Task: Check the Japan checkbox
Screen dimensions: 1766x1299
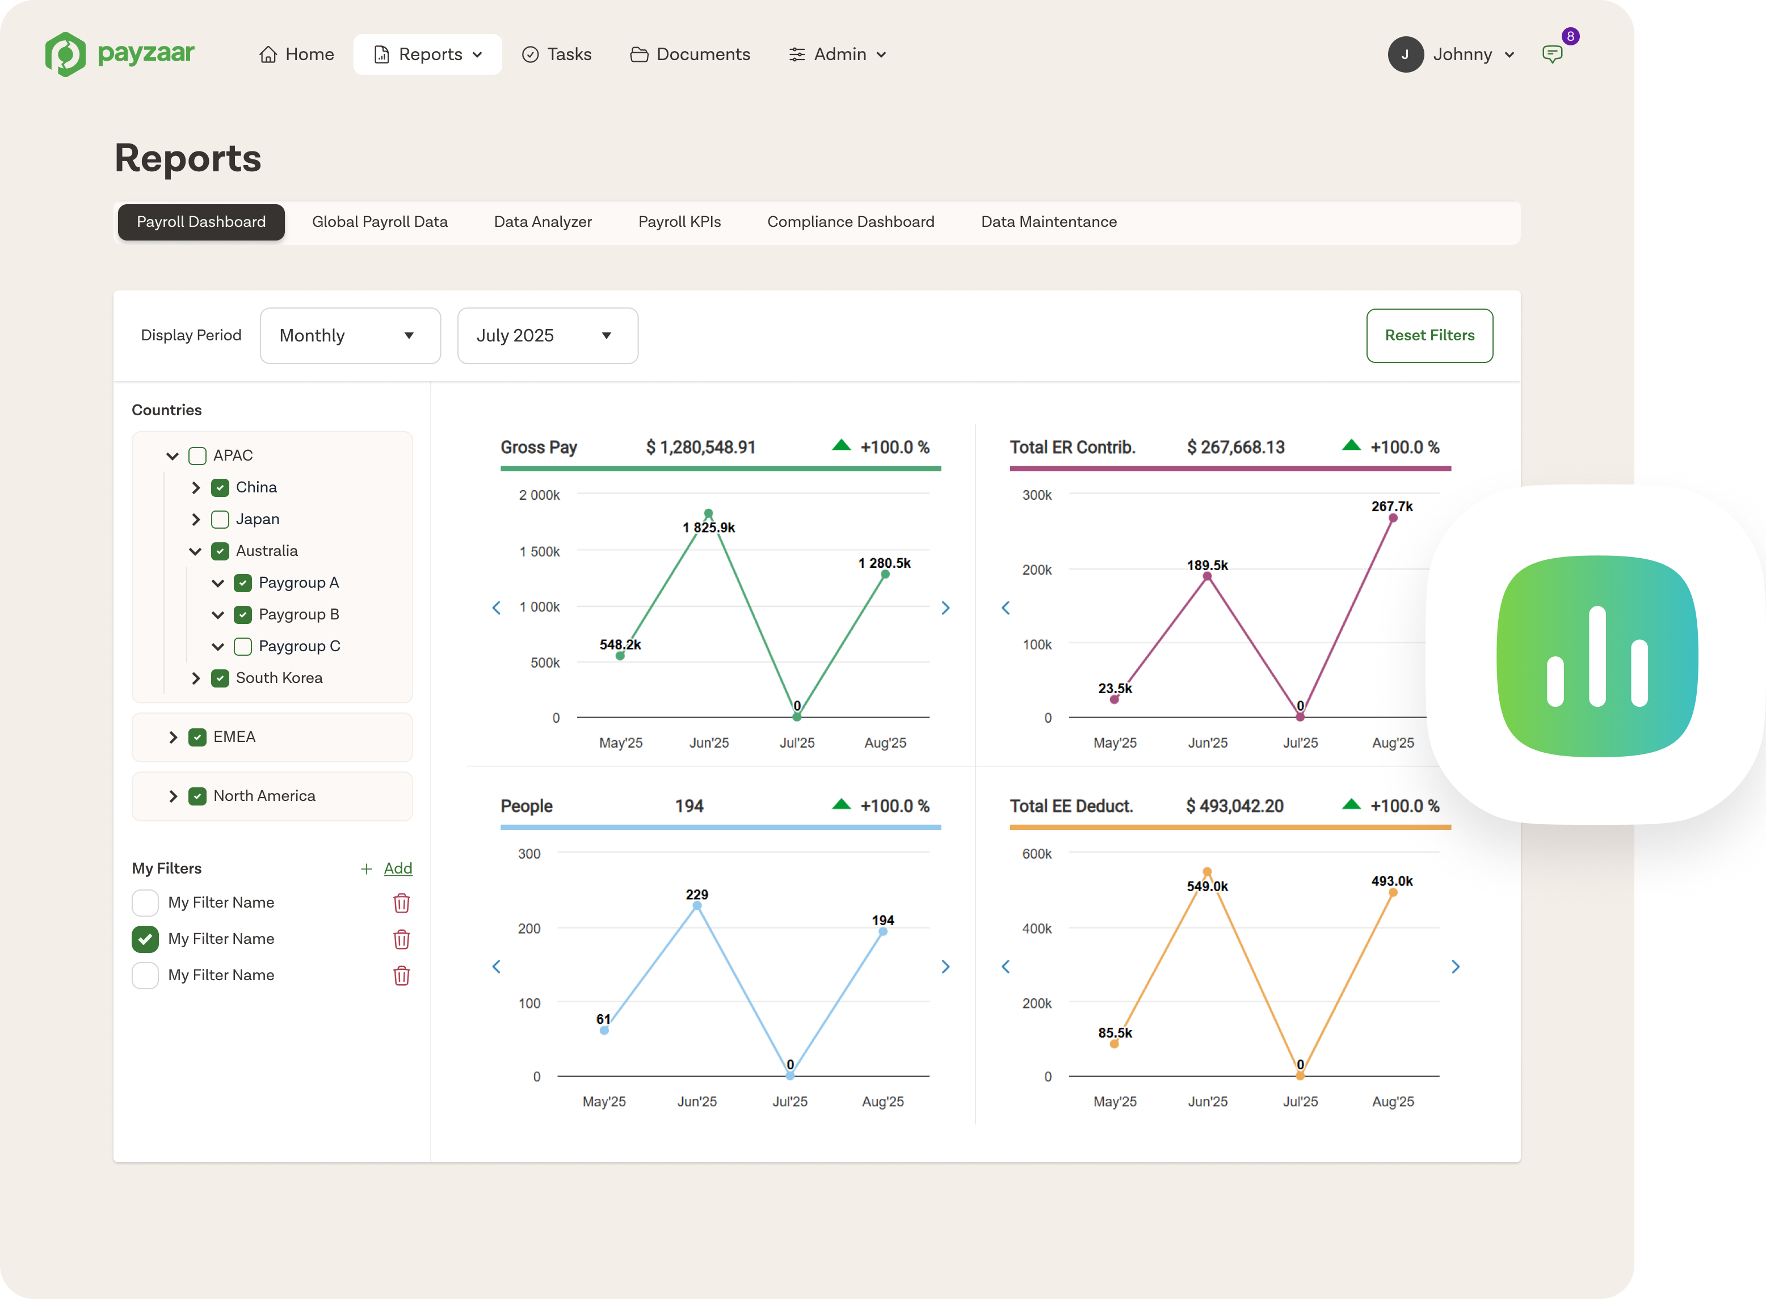Action: 220,519
